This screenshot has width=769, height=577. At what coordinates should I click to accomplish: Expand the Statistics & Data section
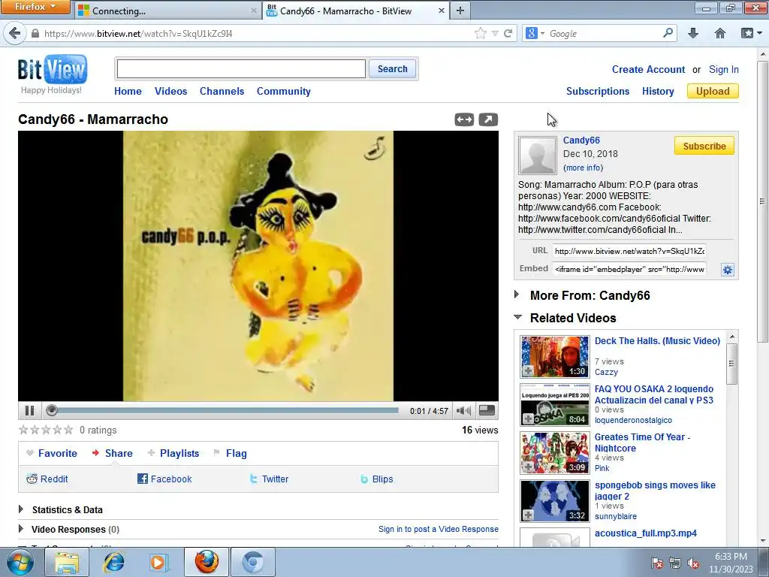20,509
